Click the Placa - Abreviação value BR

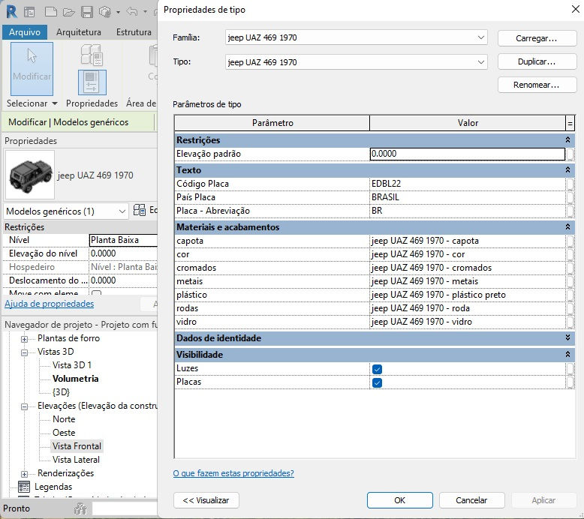point(468,211)
